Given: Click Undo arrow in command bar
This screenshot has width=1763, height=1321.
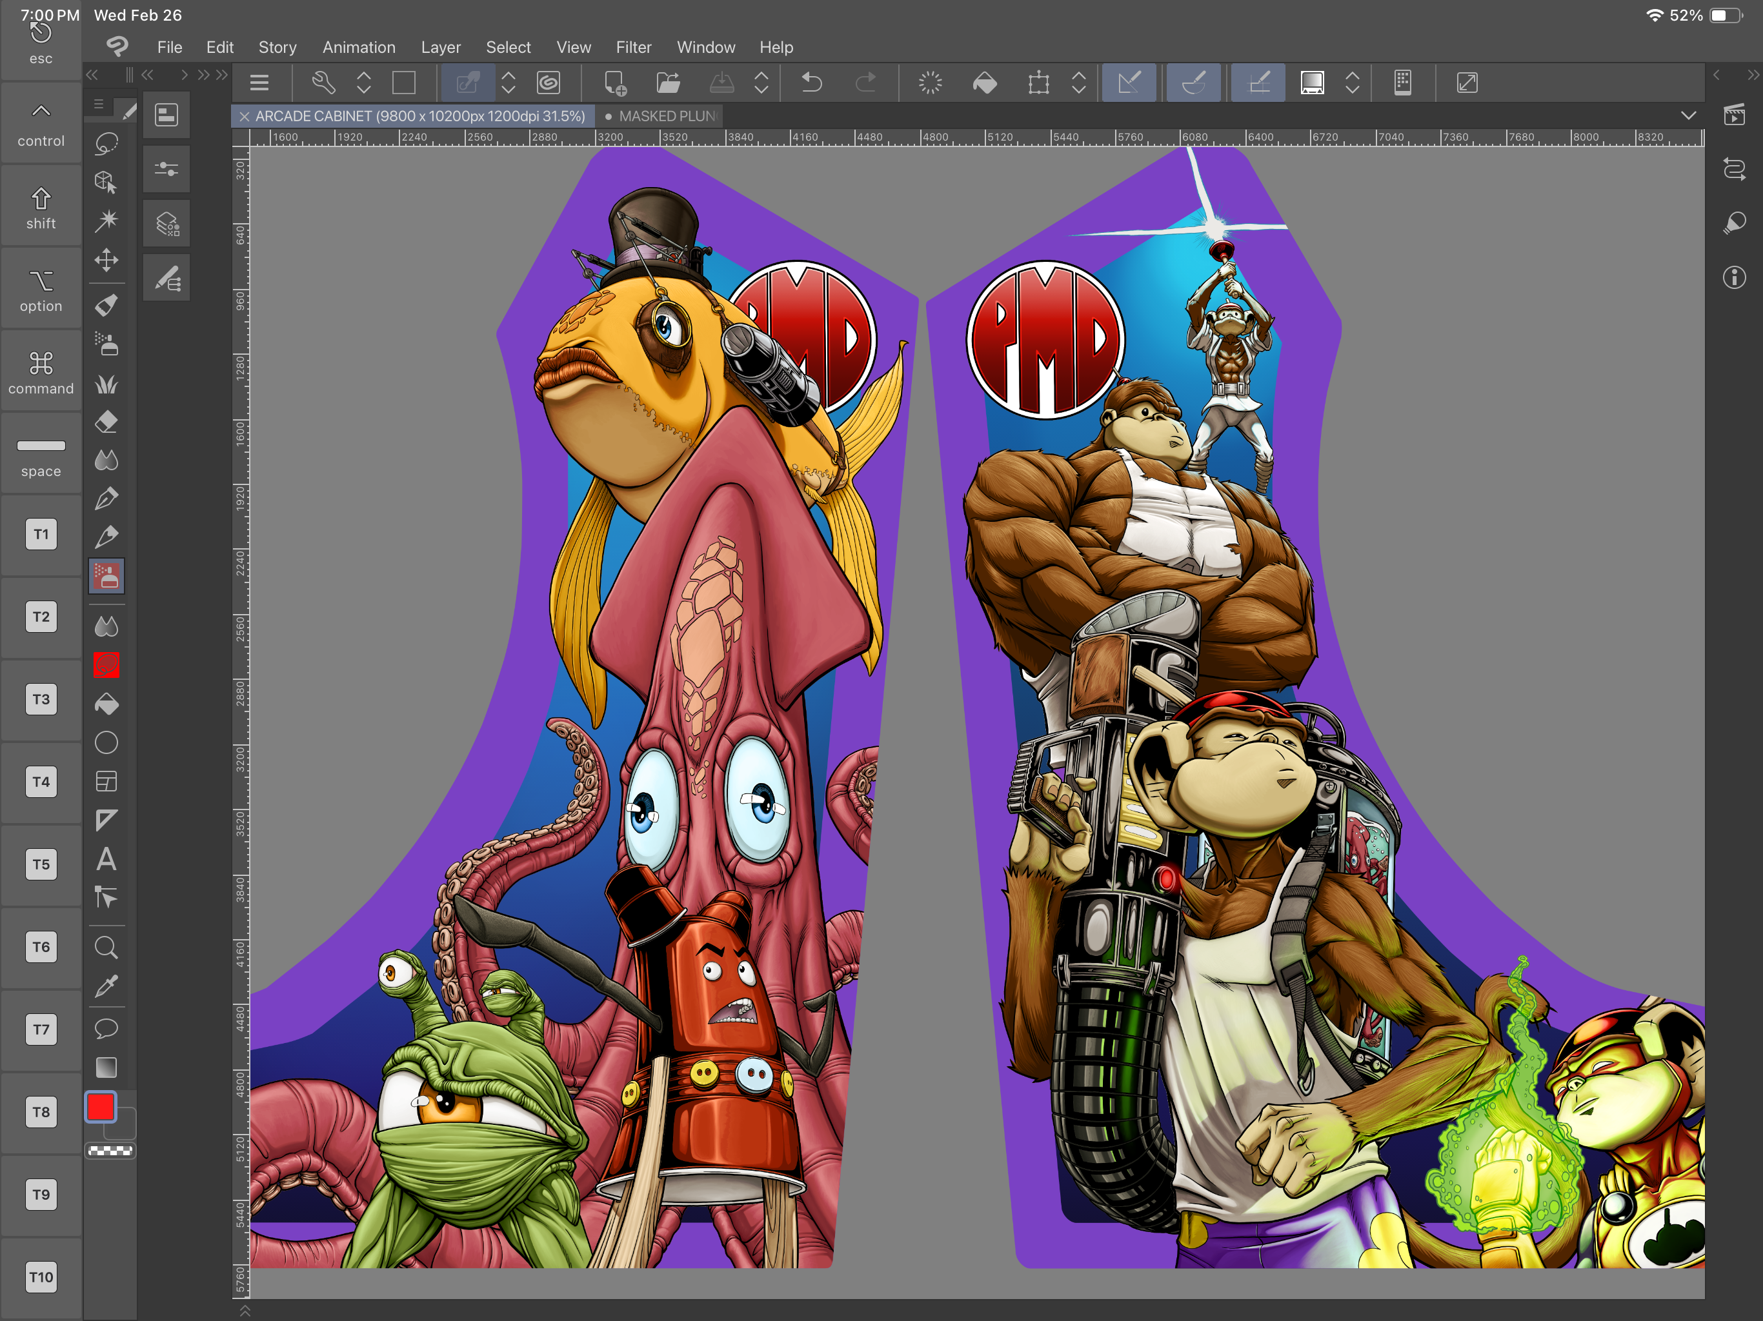Looking at the screenshot, I should tap(812, 82).
